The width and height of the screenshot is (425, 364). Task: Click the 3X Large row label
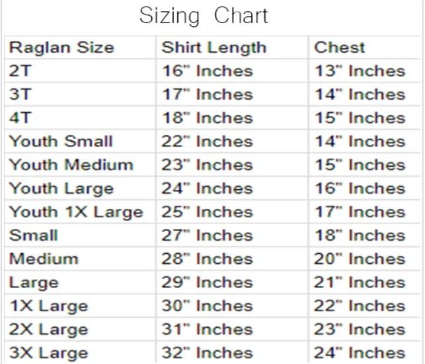[x=49, y=353]
